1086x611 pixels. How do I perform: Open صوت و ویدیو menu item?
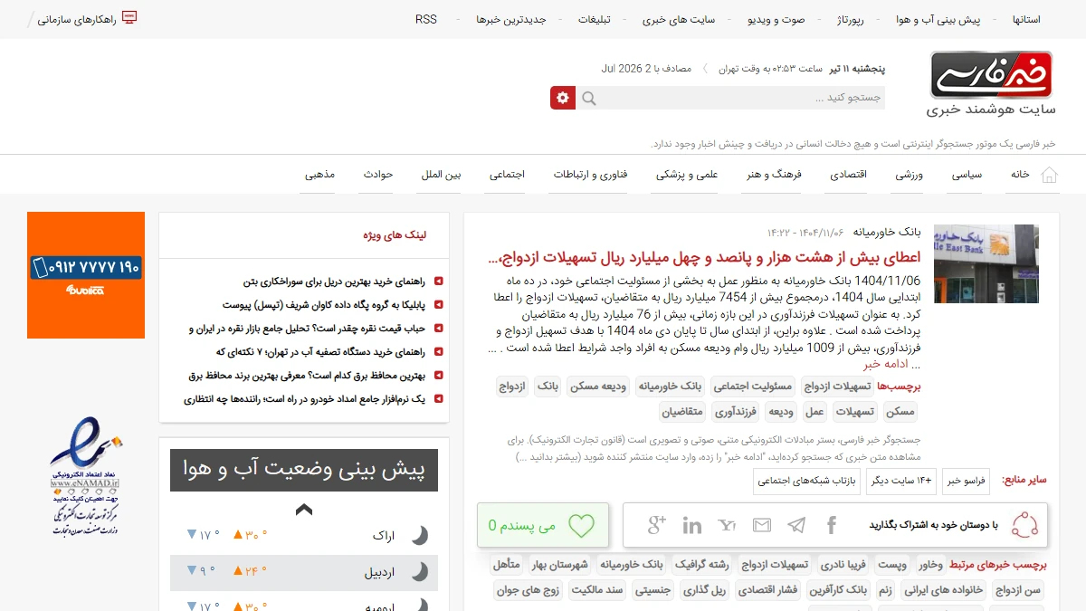776,19
